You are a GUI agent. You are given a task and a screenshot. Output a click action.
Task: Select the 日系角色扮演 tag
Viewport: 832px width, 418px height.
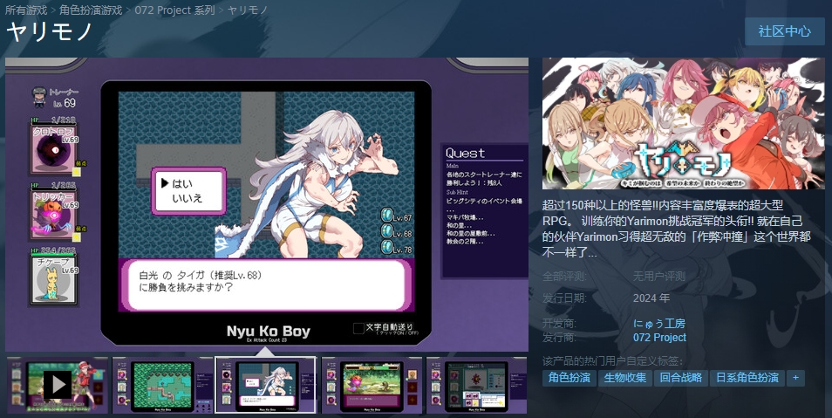(x=747, y=378)
